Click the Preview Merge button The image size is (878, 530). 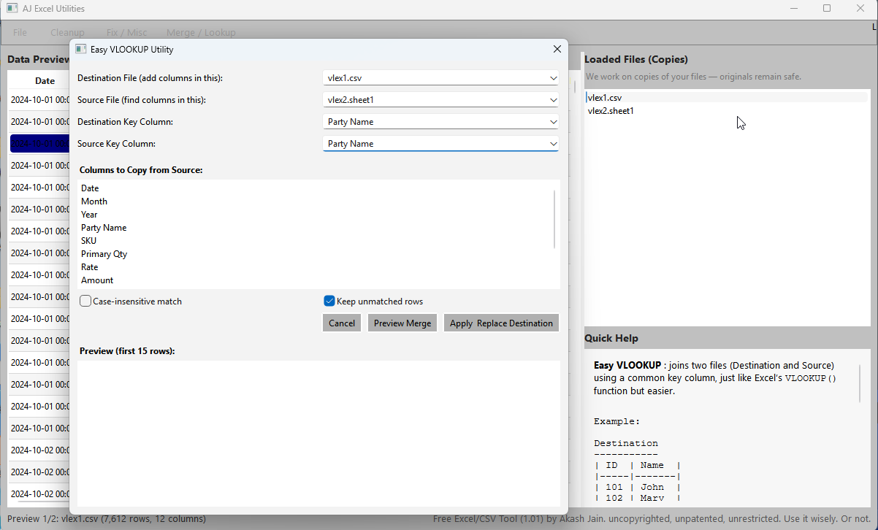click(402, 322)
